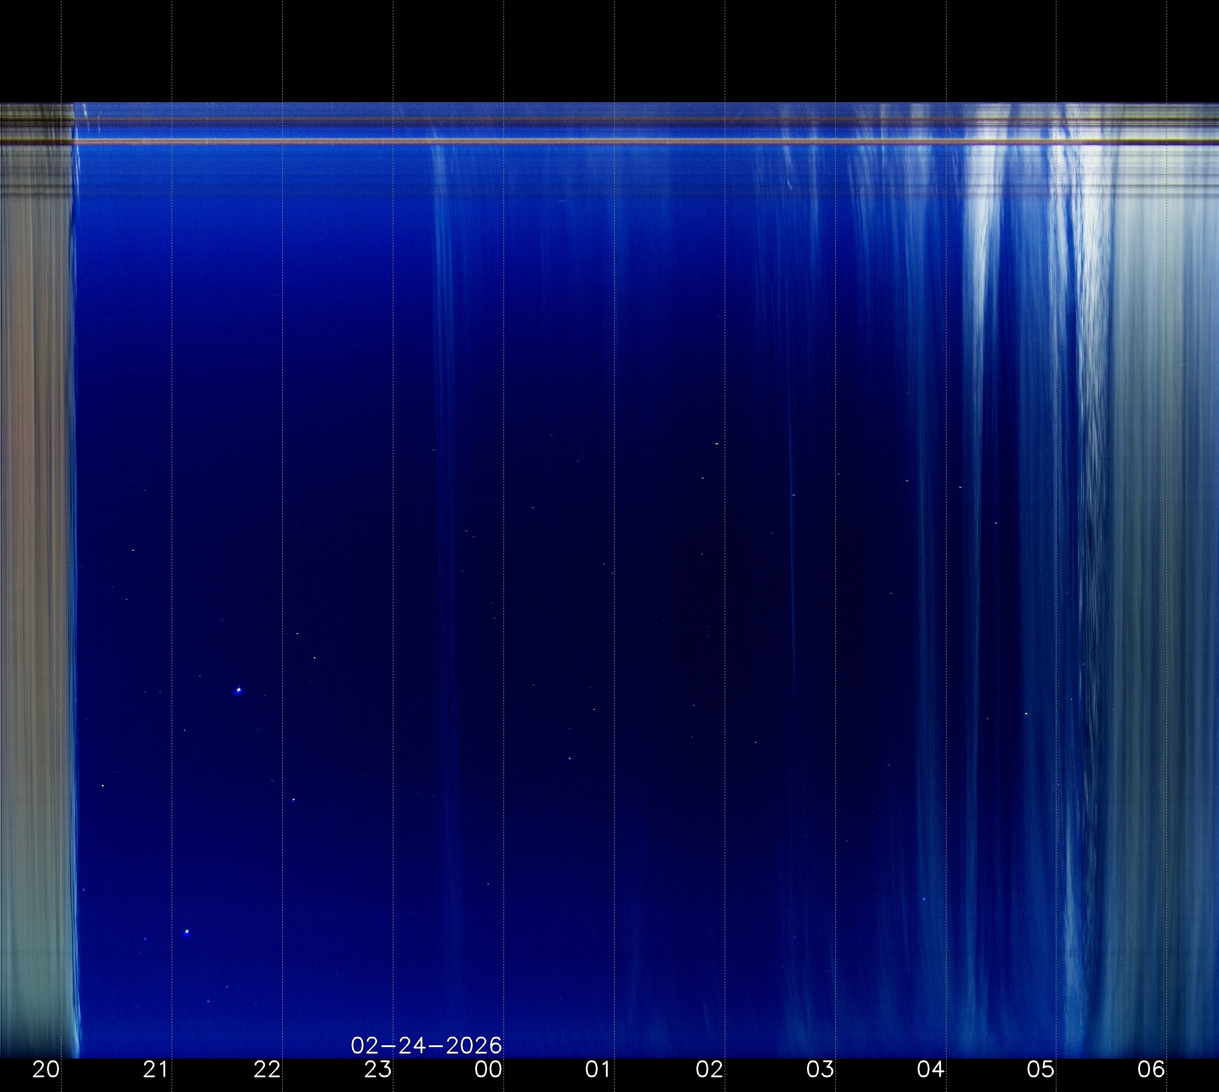Select the 03 hour label
Viewport: 1219px width, 1092px height.
point(820,1069)
